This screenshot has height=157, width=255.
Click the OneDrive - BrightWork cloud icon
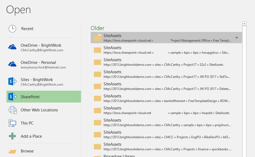(x=12, y=47)
